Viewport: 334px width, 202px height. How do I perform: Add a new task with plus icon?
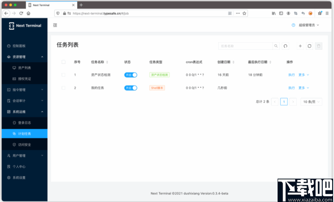click(300, 46)
